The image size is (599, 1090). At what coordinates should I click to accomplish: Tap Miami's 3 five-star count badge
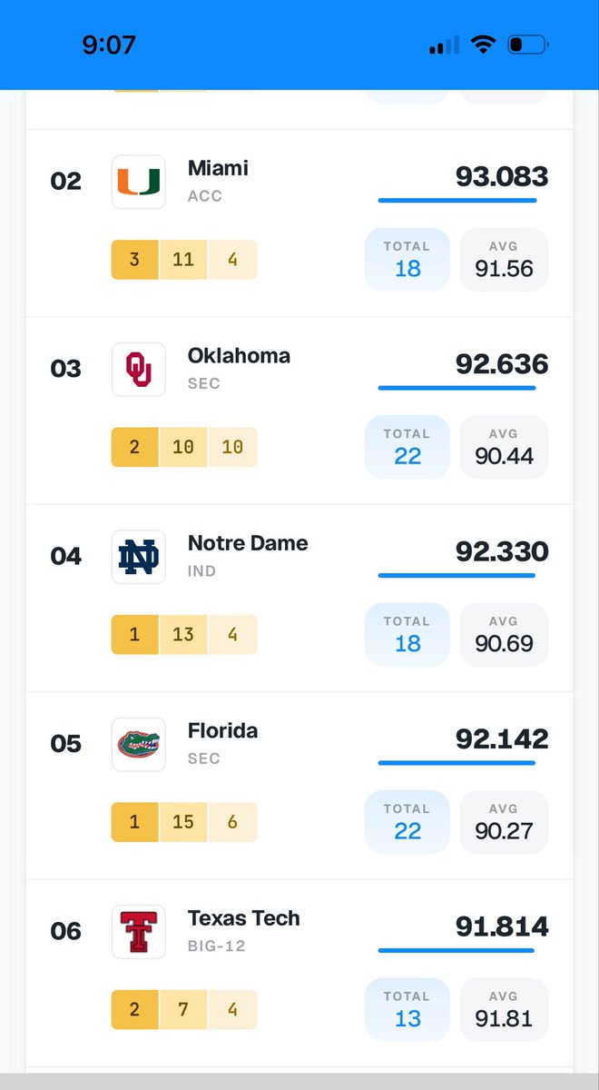pyautogui.click(x=134, y=260)
